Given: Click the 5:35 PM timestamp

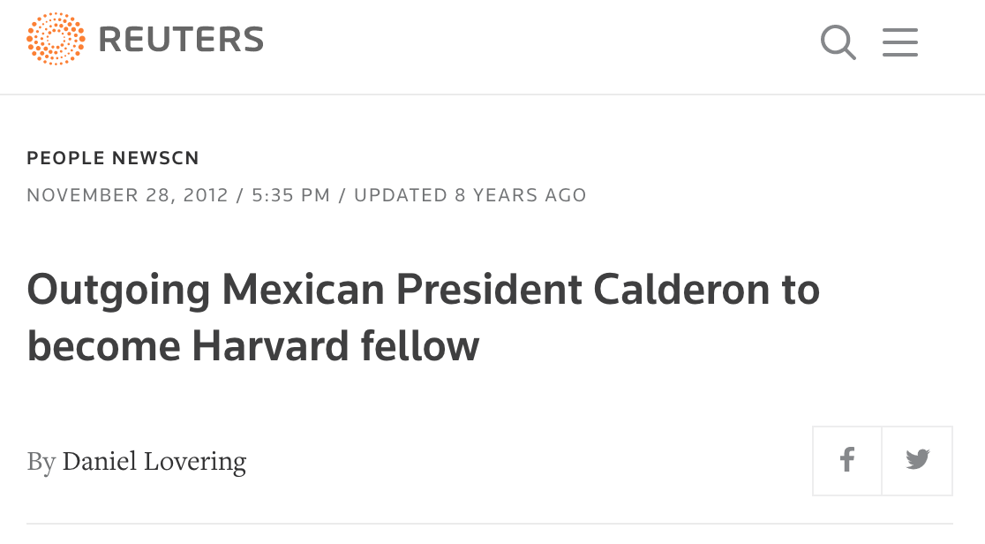Looking at the screenshot, I should pos(291,195).
